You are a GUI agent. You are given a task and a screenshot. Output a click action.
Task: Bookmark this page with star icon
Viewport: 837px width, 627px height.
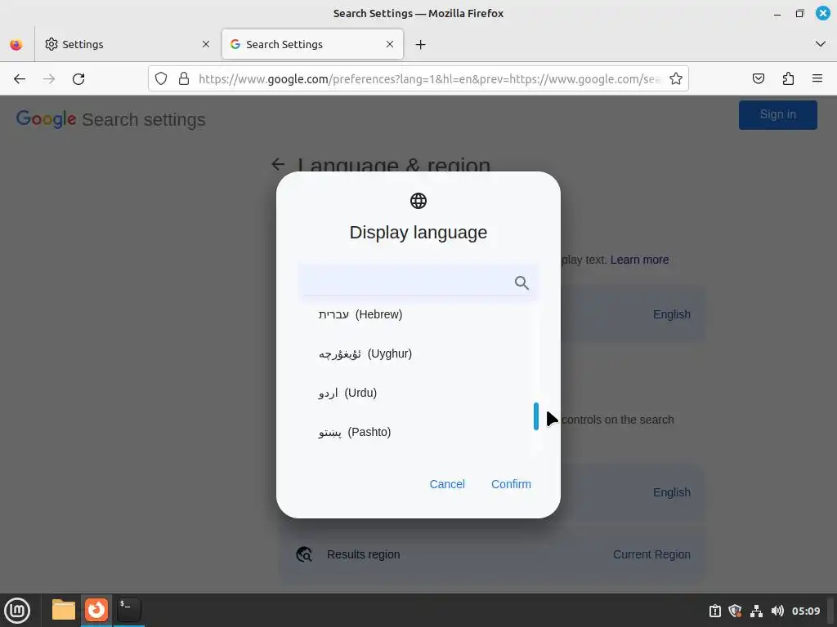pyautogui.click(x=676, y=79)
